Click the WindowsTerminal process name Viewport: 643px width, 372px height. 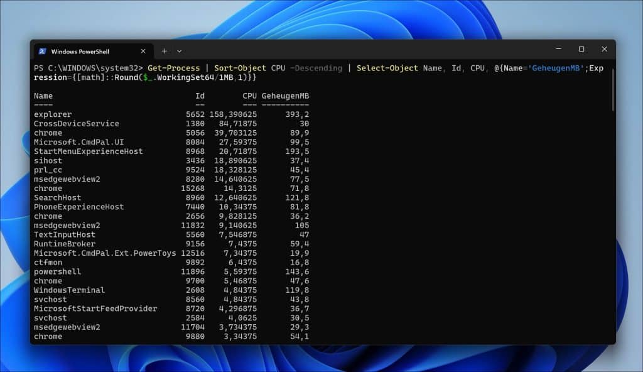(x=69, y=290)
